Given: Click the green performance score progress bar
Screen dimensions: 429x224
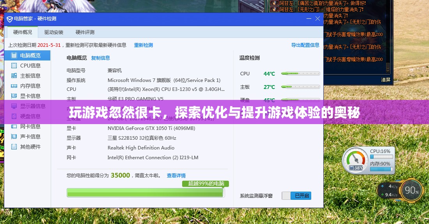Looking at the screenshot, I should 145,193.
